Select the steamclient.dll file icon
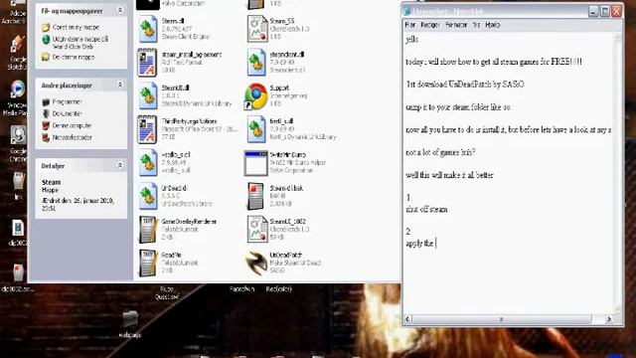The width and height of the screenshot is (636, 358). point(256,63)
